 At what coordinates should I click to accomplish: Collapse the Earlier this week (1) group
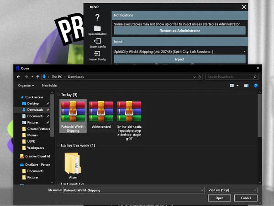[x=58, y=146]
